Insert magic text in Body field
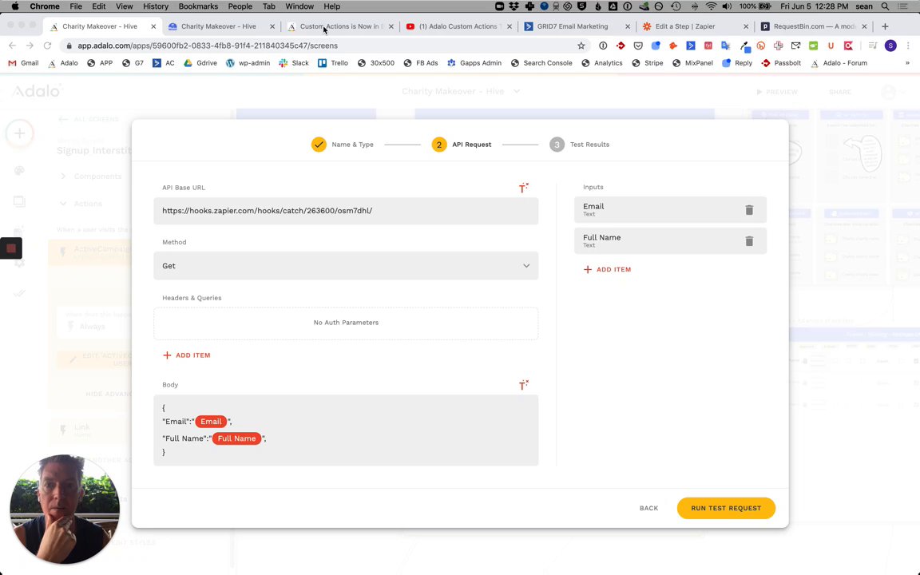This screenshot has width=920, height=575. click(523, 385)
